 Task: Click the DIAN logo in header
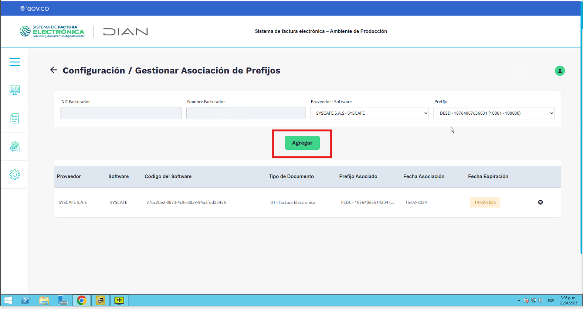point(125,32)
